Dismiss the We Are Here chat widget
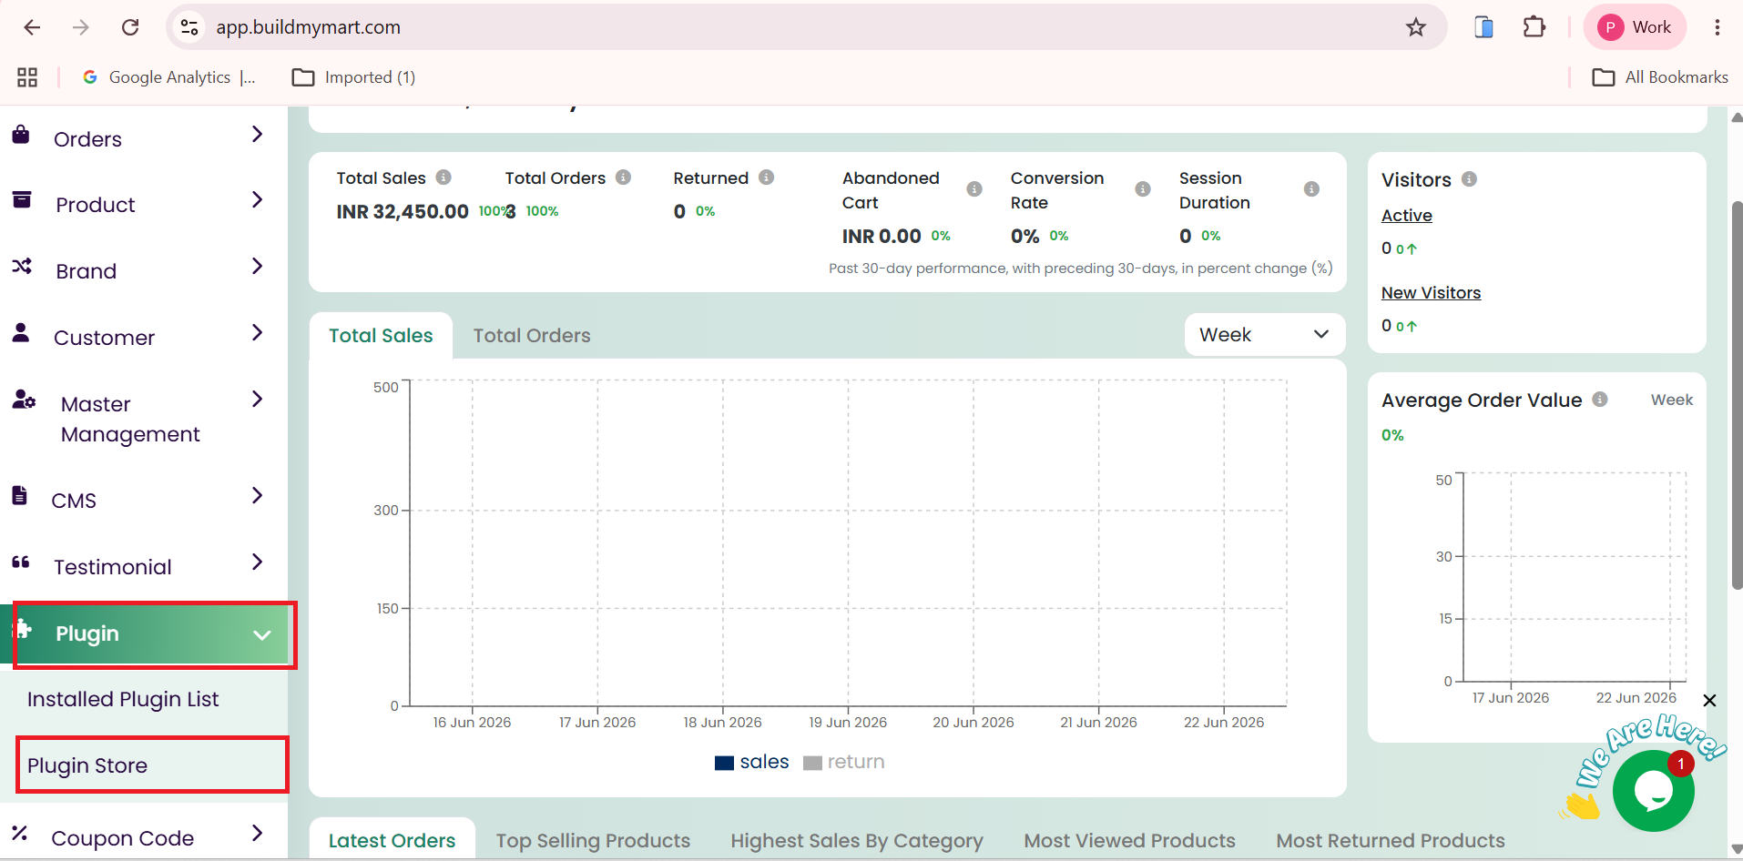The image size is (1743, 861). [1709, 701]
